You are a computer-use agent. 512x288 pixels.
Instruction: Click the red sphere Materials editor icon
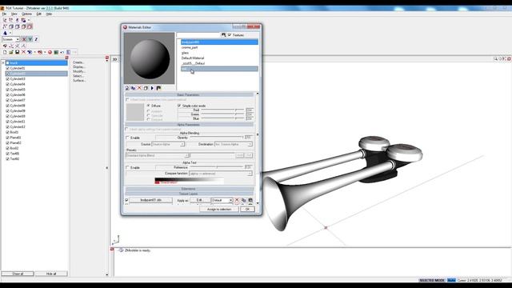pyautogui.click(x=50, y=52)
